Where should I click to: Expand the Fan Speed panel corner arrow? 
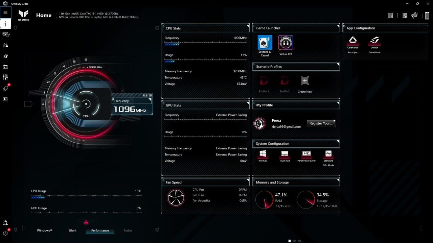click(247, 180)
